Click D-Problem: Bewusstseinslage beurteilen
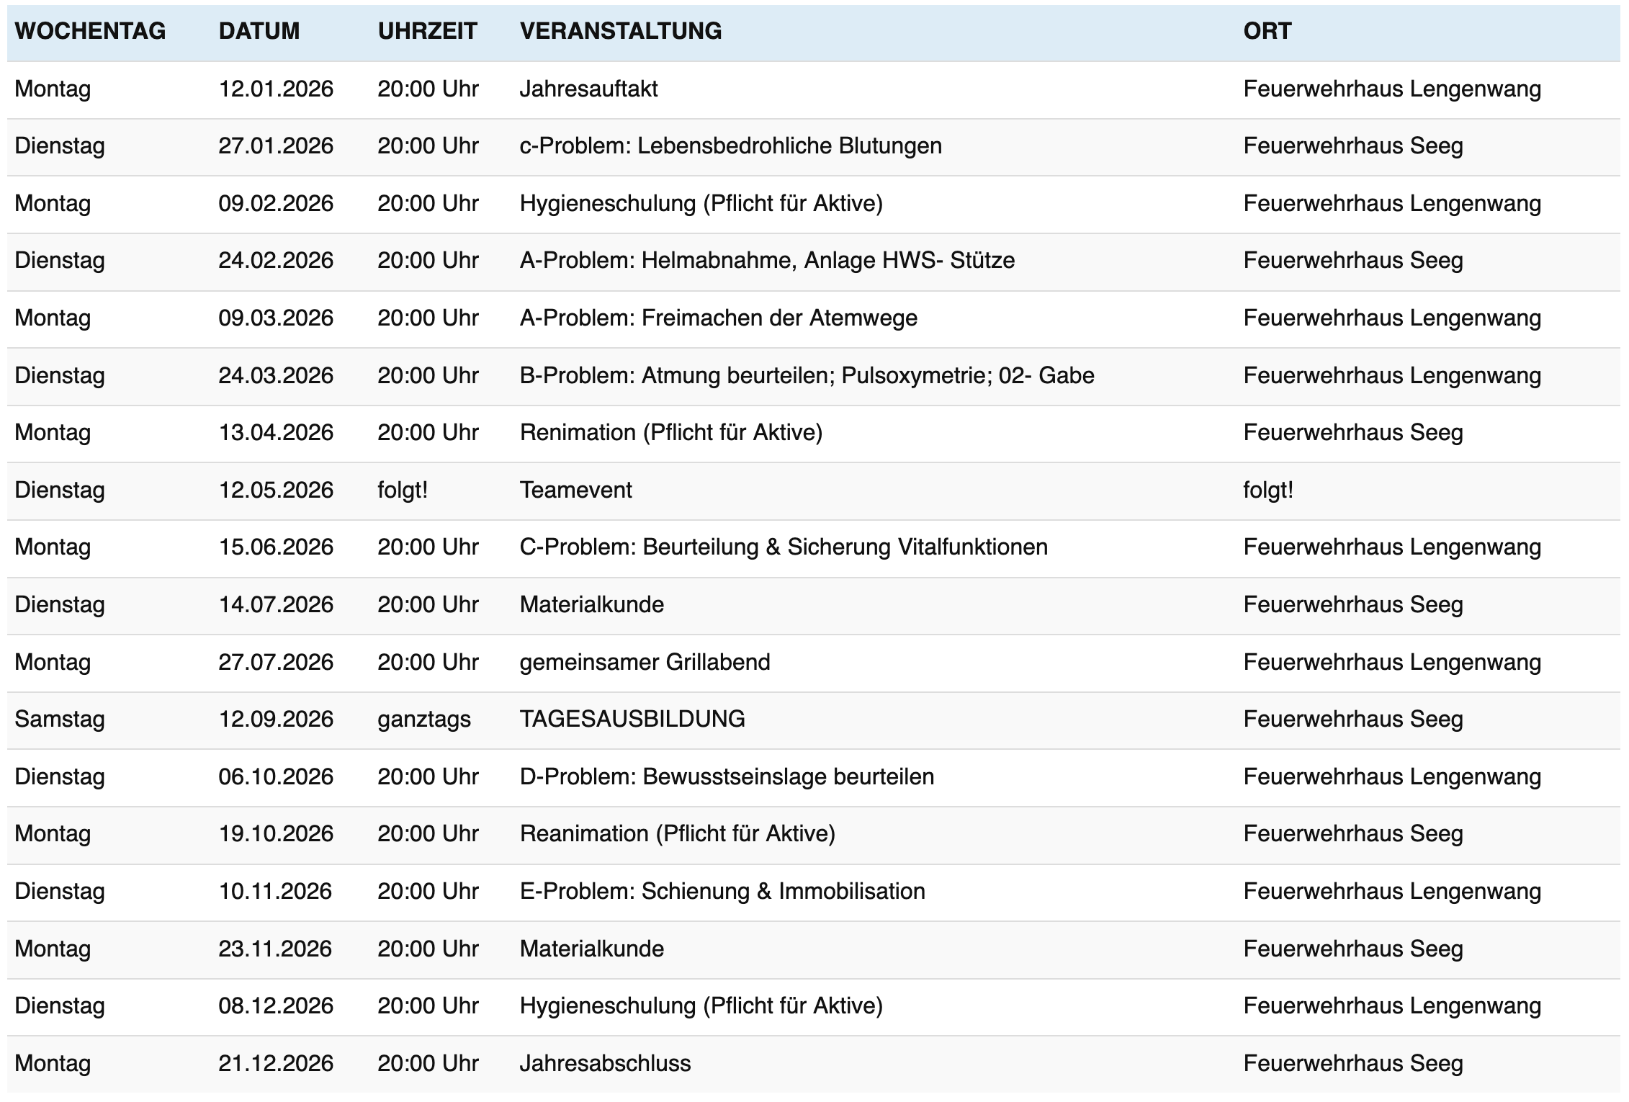This screenshot has width=1629, height=1102. pos(727,777)
